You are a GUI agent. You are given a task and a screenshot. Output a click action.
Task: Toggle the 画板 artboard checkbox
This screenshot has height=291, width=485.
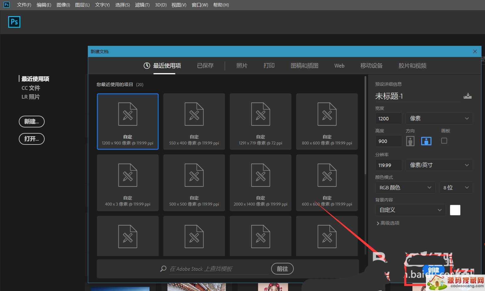444,141
